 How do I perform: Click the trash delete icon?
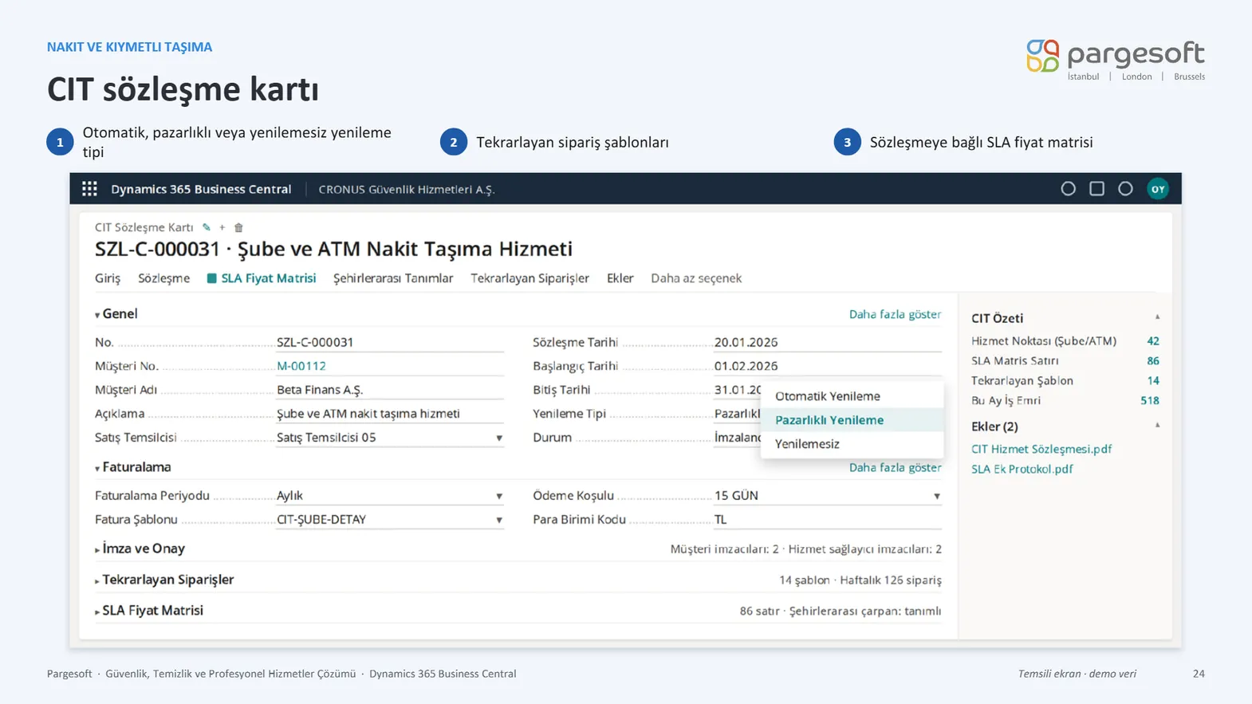(238, 227)
